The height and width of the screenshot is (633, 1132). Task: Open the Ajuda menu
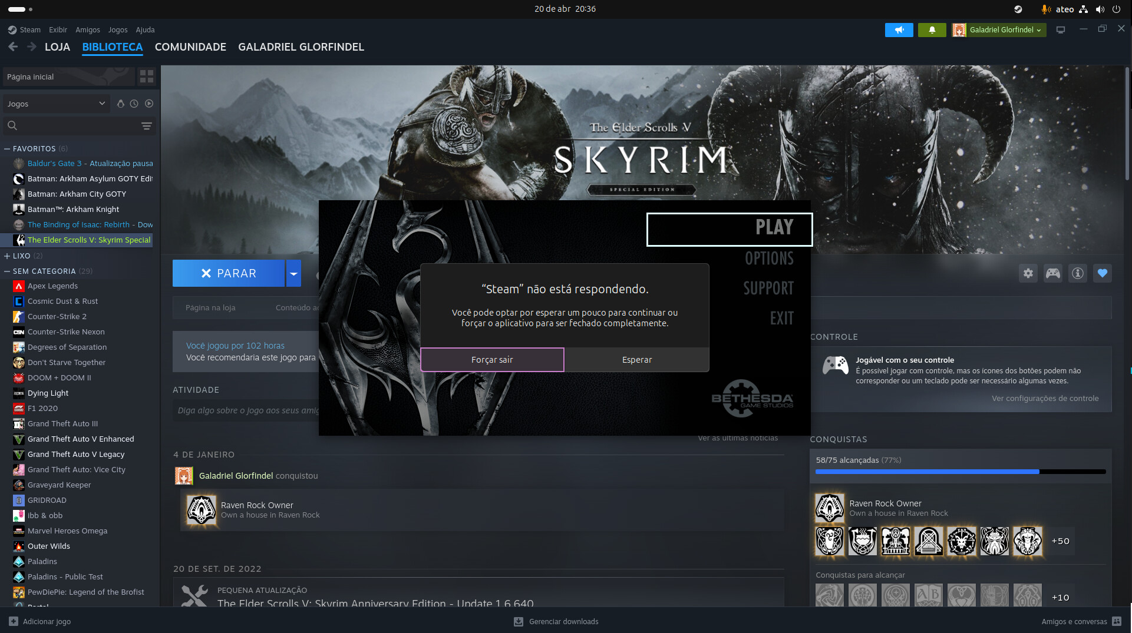[x=145, y=30]
